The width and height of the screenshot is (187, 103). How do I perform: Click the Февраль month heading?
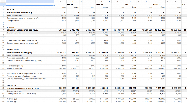(x=99, y=5)
